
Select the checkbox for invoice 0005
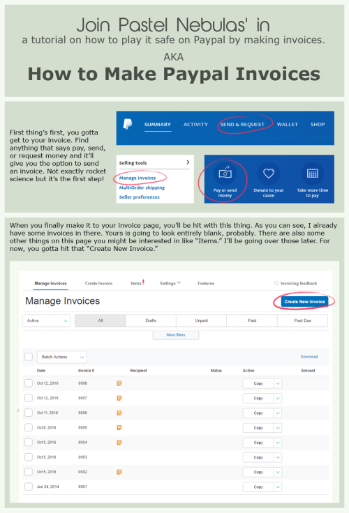tap(29, 427)
